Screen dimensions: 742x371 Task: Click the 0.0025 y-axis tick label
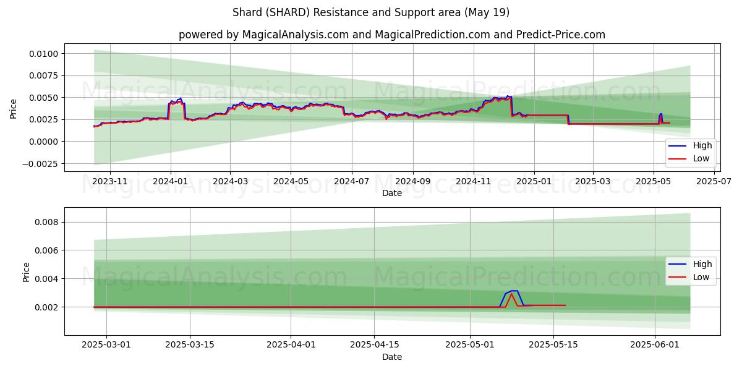click(45, 119)
